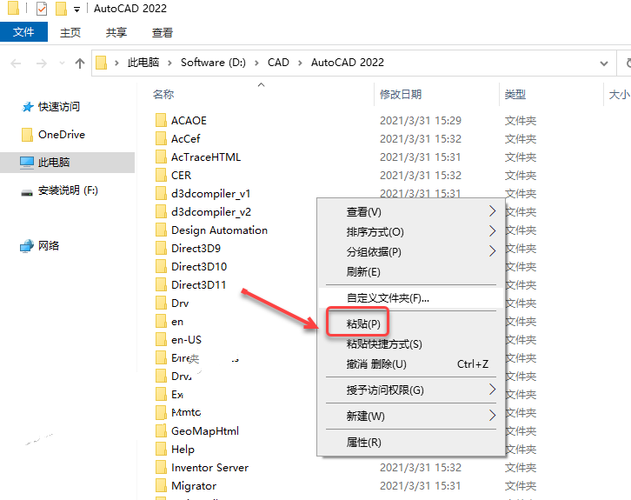Expand the chevron after CAD in path
The width and height of the screenshot is (631, 500).
(x=300, y=63)
